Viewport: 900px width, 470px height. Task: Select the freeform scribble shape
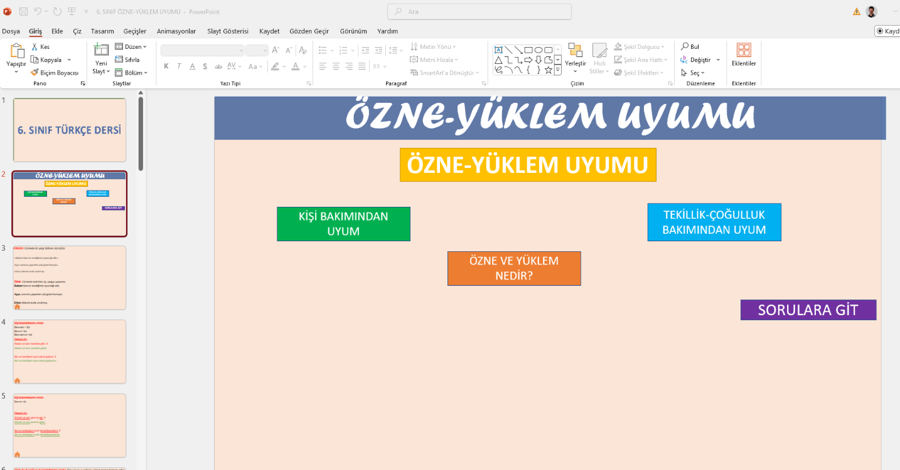click(x=498, y=70)
